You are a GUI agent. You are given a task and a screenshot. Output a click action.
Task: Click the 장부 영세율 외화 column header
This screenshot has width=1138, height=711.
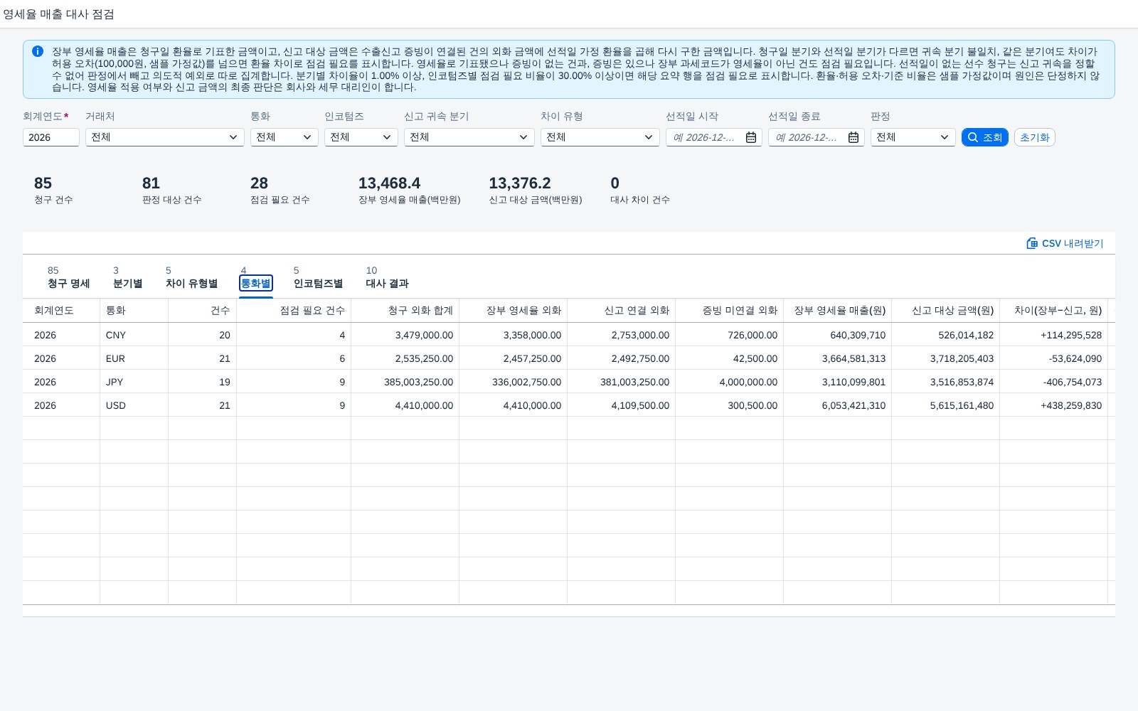513,311
